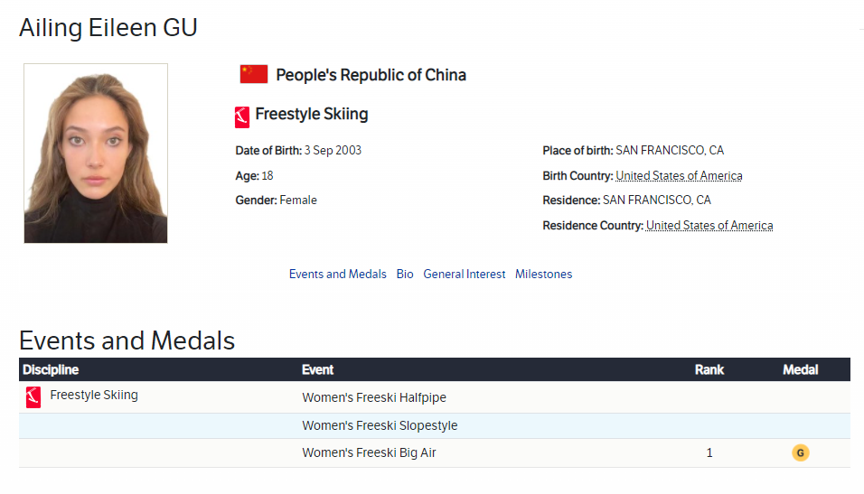Go to the General Interest section link

465,274
